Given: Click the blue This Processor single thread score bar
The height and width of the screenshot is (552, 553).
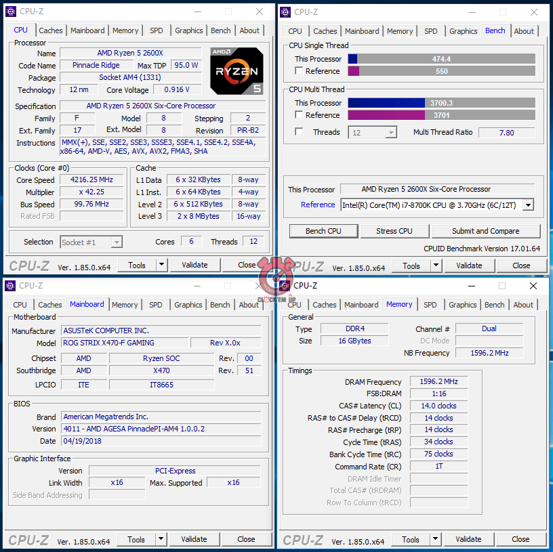Looking at the screenshot, I should (352, 59).
